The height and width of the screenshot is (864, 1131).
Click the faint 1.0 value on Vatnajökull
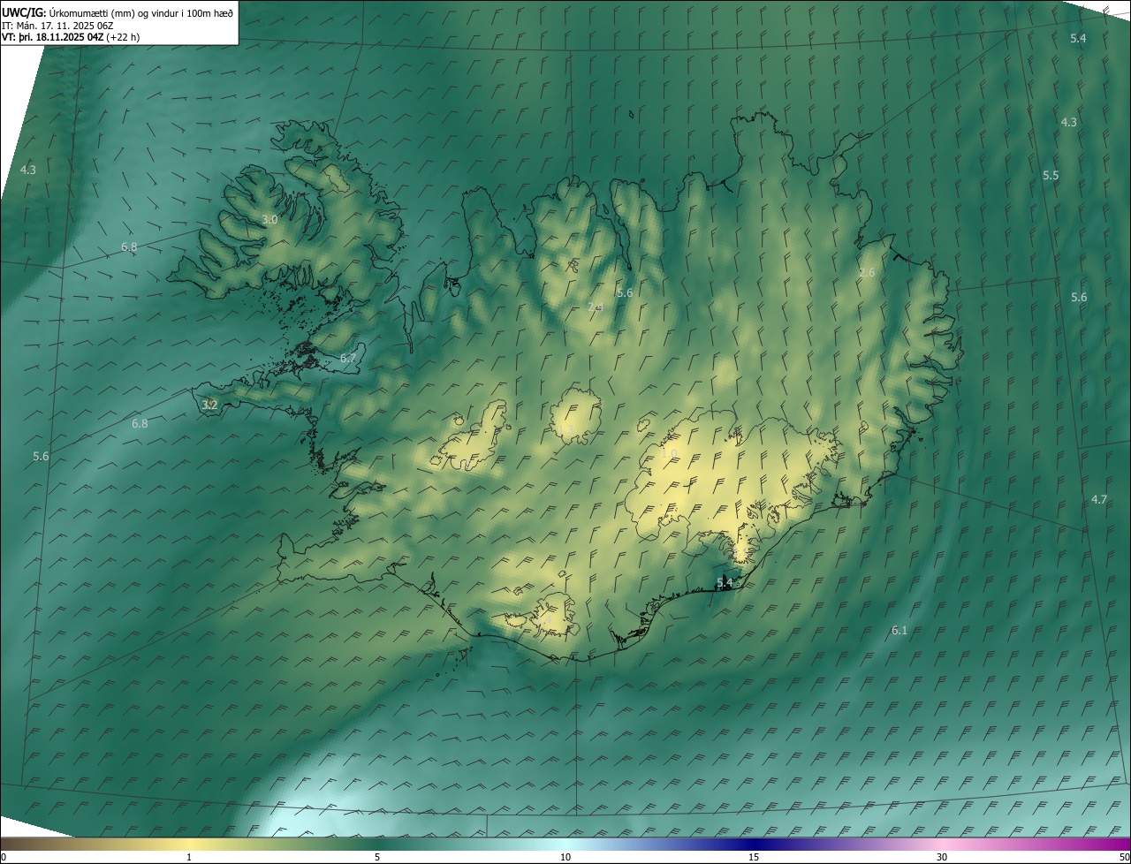pyautogui.click(x=670, y=454)
